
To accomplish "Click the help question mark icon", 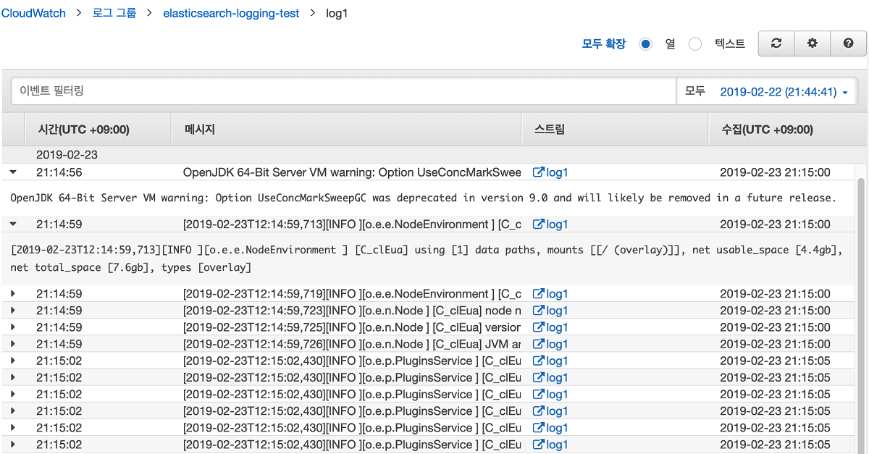I will pos(848,43).
